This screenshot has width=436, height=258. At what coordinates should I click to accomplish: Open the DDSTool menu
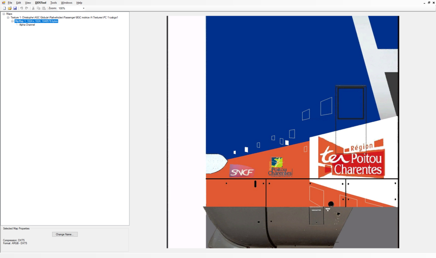(x=41, y=3)
